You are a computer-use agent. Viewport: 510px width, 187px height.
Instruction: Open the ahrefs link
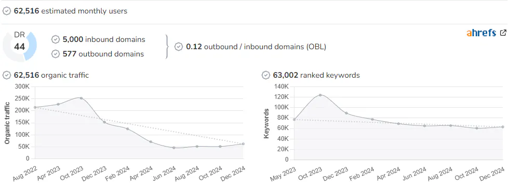pyautogui.click(x=481, y=33)
